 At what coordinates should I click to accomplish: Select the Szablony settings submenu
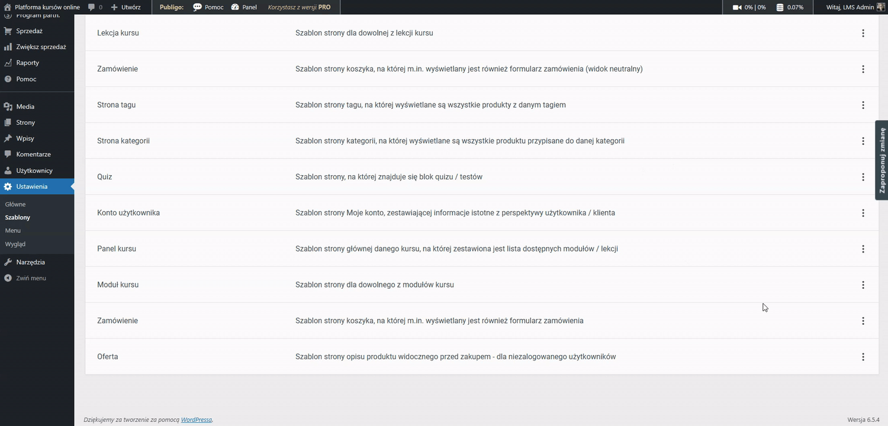coord(17,217)
